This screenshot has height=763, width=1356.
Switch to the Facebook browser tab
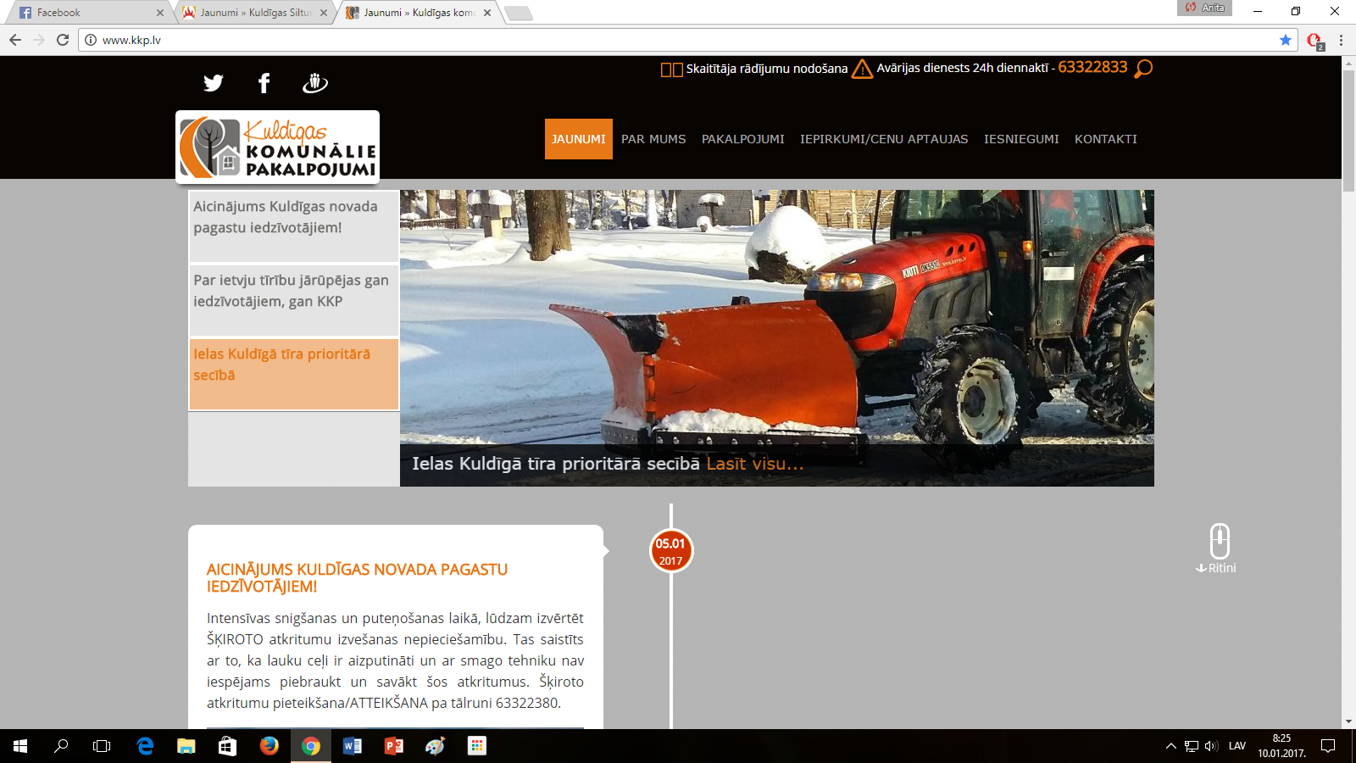[85, 13]
